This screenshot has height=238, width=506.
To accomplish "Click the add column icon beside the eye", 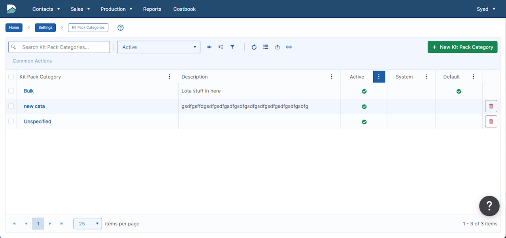I will pos(221,47).
